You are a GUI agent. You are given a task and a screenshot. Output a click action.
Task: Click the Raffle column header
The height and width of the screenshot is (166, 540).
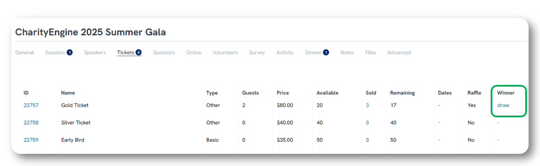(474, 93)
